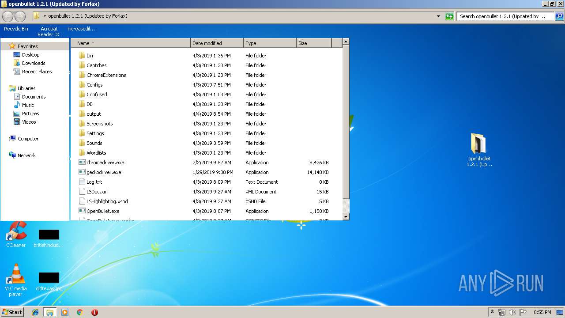Click the britishinclud... desktop file
The image size is (565, 318).
coord(49,238)
